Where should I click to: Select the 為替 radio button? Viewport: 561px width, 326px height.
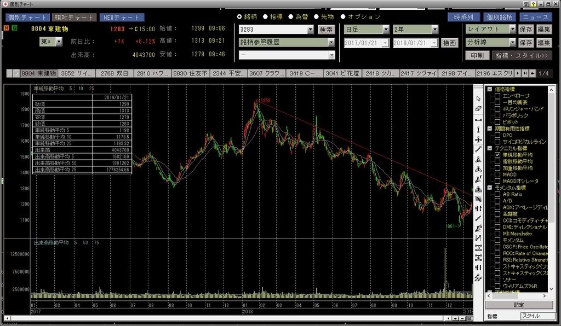coord(291,17)
